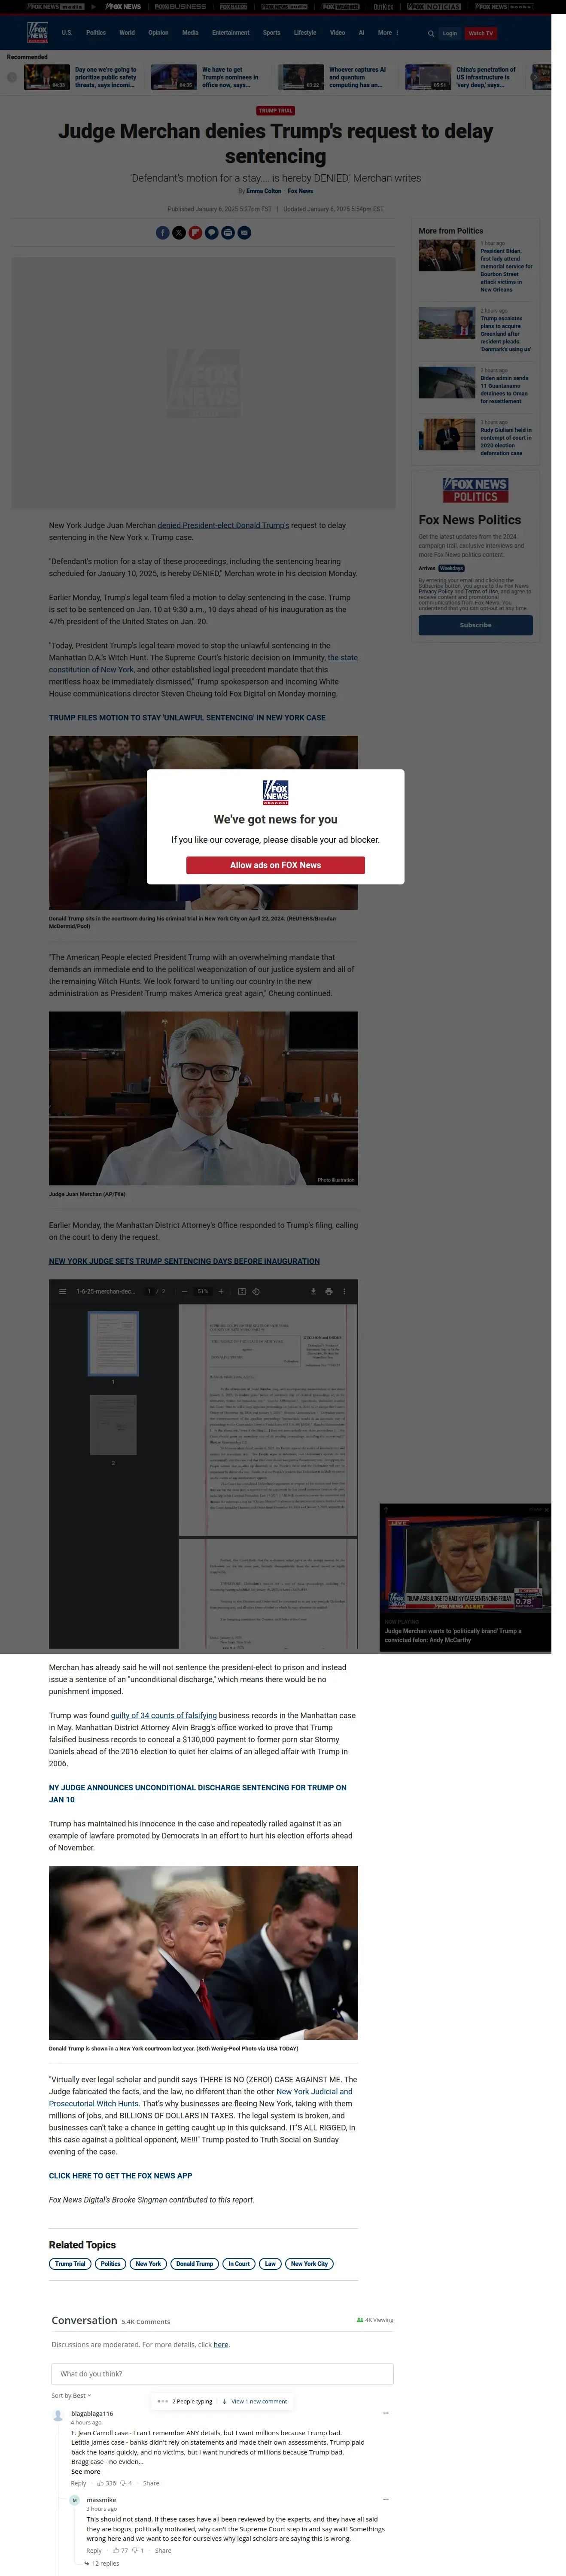Dislike blagablaga116's comment thumbs-down
The height and width of the screenshot is (2576, 566).
[123, 2483]
